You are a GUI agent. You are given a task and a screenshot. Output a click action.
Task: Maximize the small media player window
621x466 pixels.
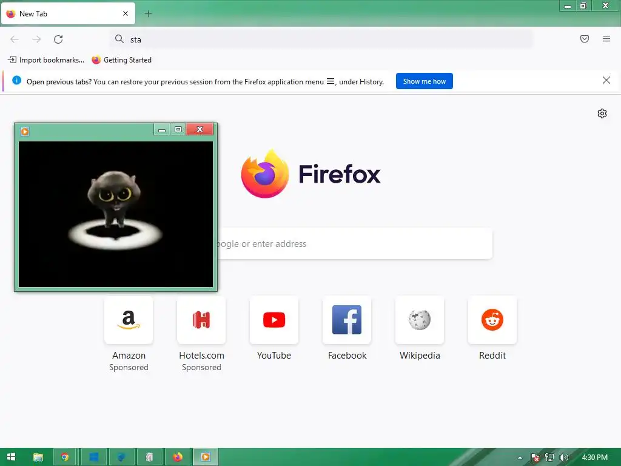[178, 129]
